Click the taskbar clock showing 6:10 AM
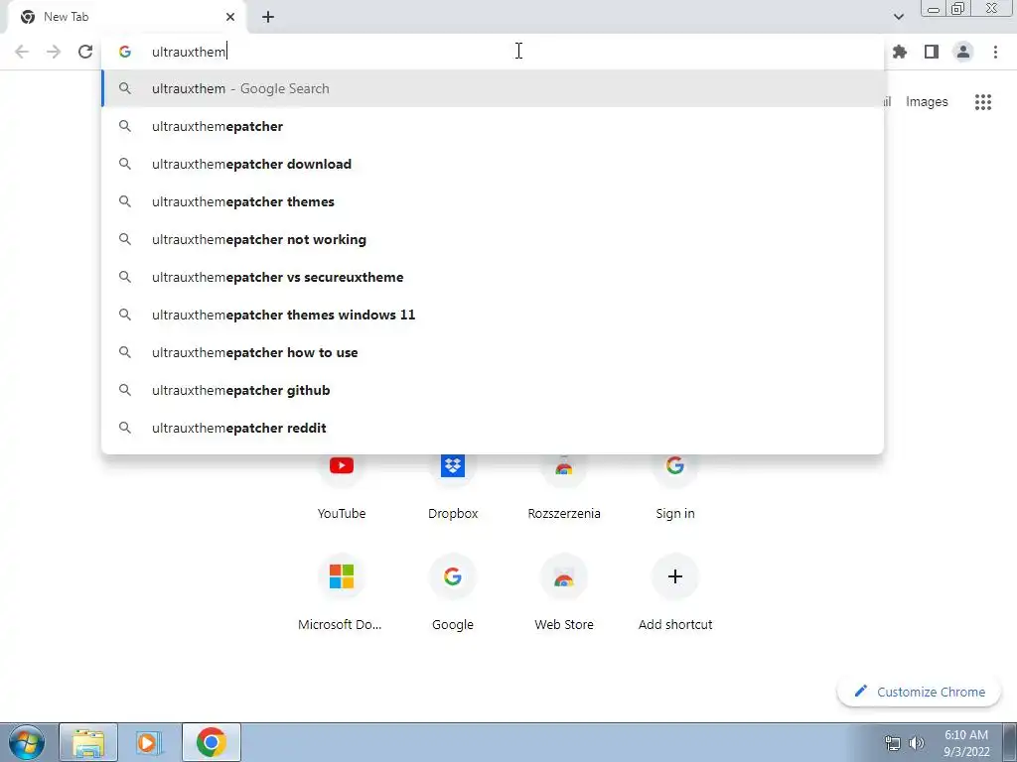 click(x=966, y=743)
